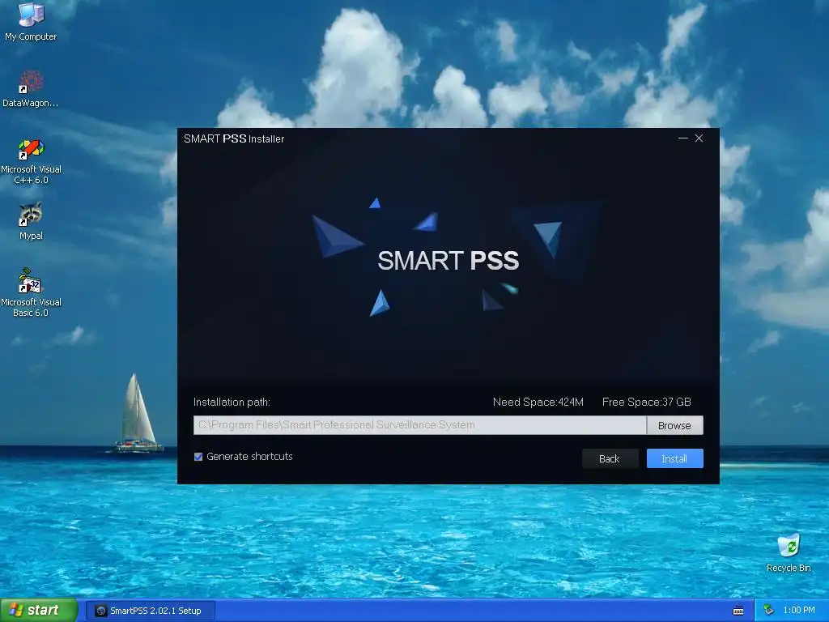
Task: Click the installation path text field
Action: [x=420, y=425]
